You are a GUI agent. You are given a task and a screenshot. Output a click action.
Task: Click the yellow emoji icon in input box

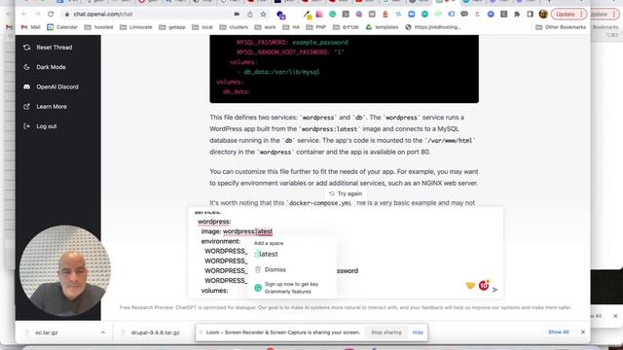tap(470, 285)
